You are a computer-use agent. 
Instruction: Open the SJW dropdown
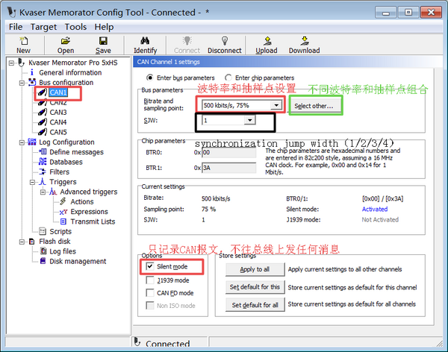pos(249,120)
